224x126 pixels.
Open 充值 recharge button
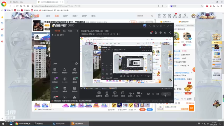142,109
